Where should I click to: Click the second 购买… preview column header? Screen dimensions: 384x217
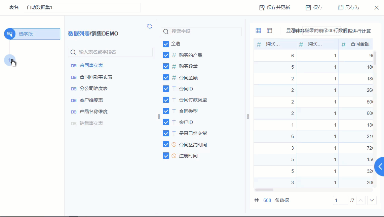click(x=317, y=44)
